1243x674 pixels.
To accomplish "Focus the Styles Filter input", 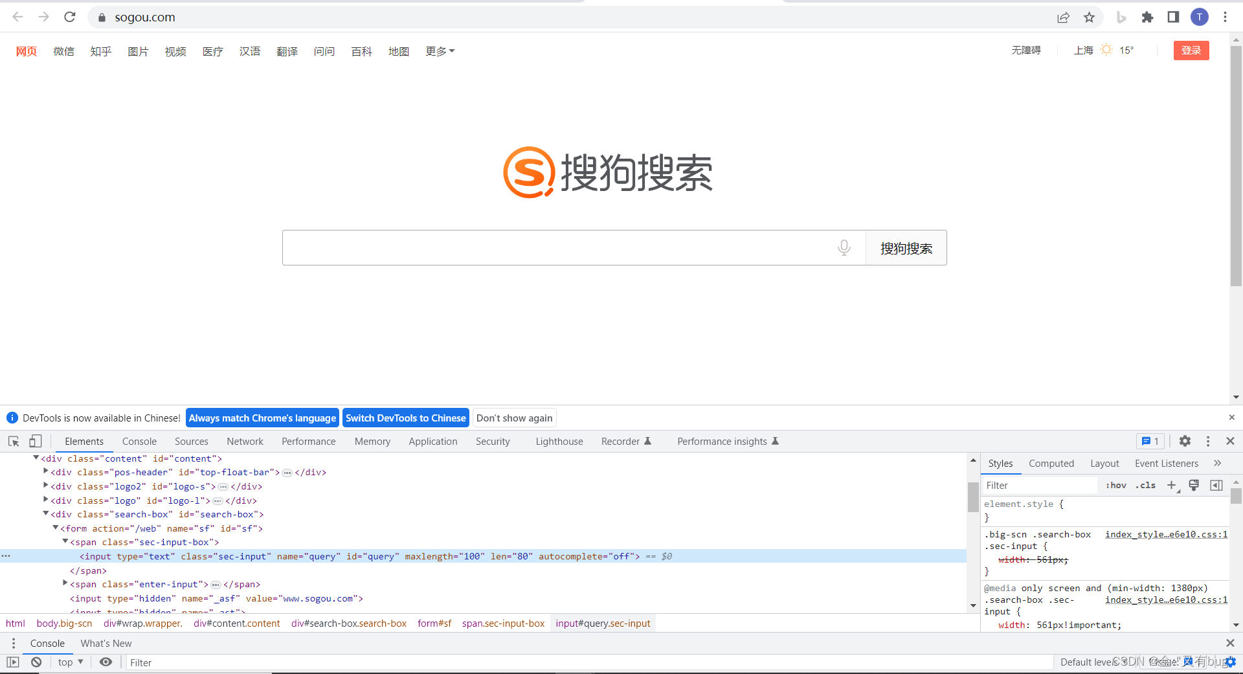I will [1040, 485].
